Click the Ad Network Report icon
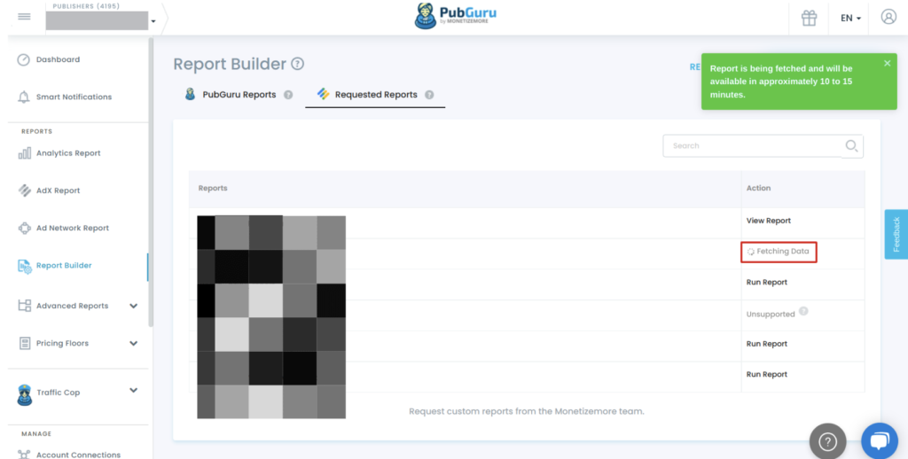The width and height of the screenshot is (908, 459). [x=24, y=228]
